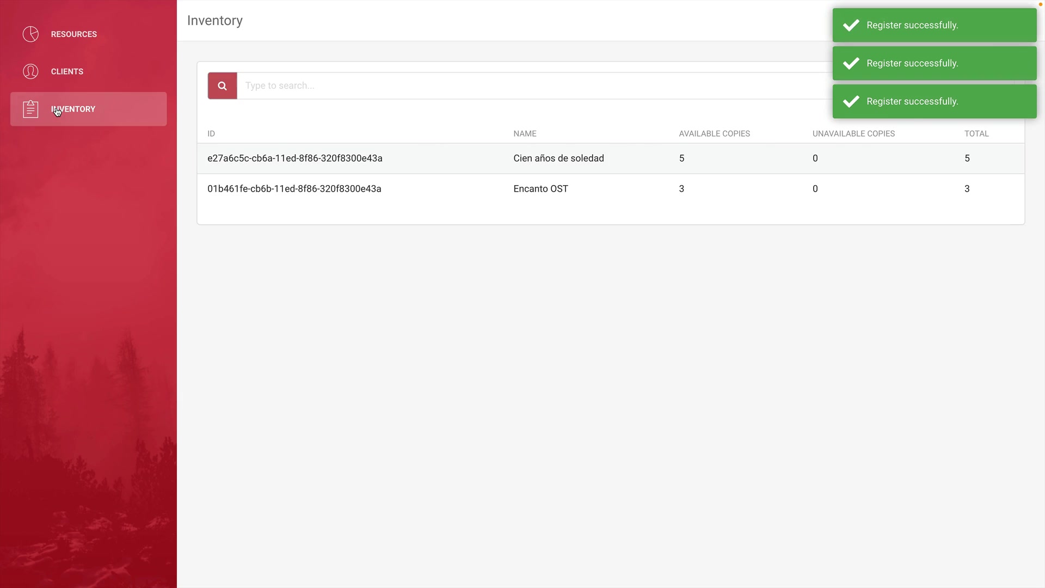Dismiss the middle 'Register successfully' toast
The width and height of the screenshot is (1045, 588).
(x=934, y=63)
